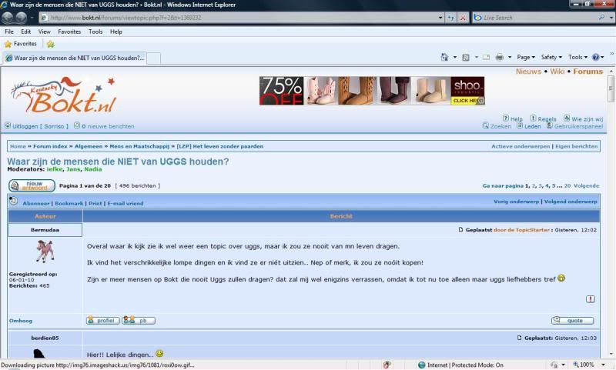Click the Read Mail icon in command bar
The width and height of the screenshot is (616, 370).
pos(487,57)
